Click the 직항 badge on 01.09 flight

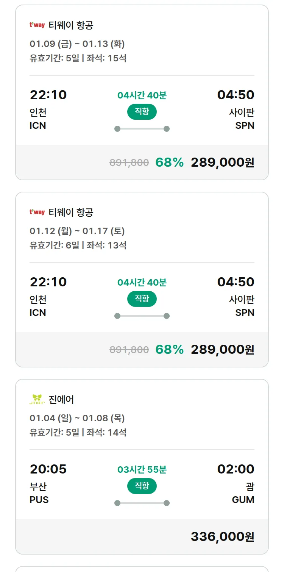142,112
